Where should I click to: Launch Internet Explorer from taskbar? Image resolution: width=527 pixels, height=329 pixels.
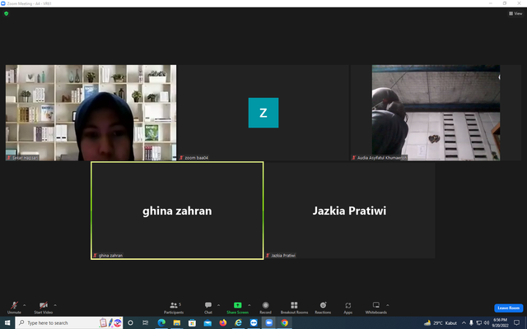point(238,322)
